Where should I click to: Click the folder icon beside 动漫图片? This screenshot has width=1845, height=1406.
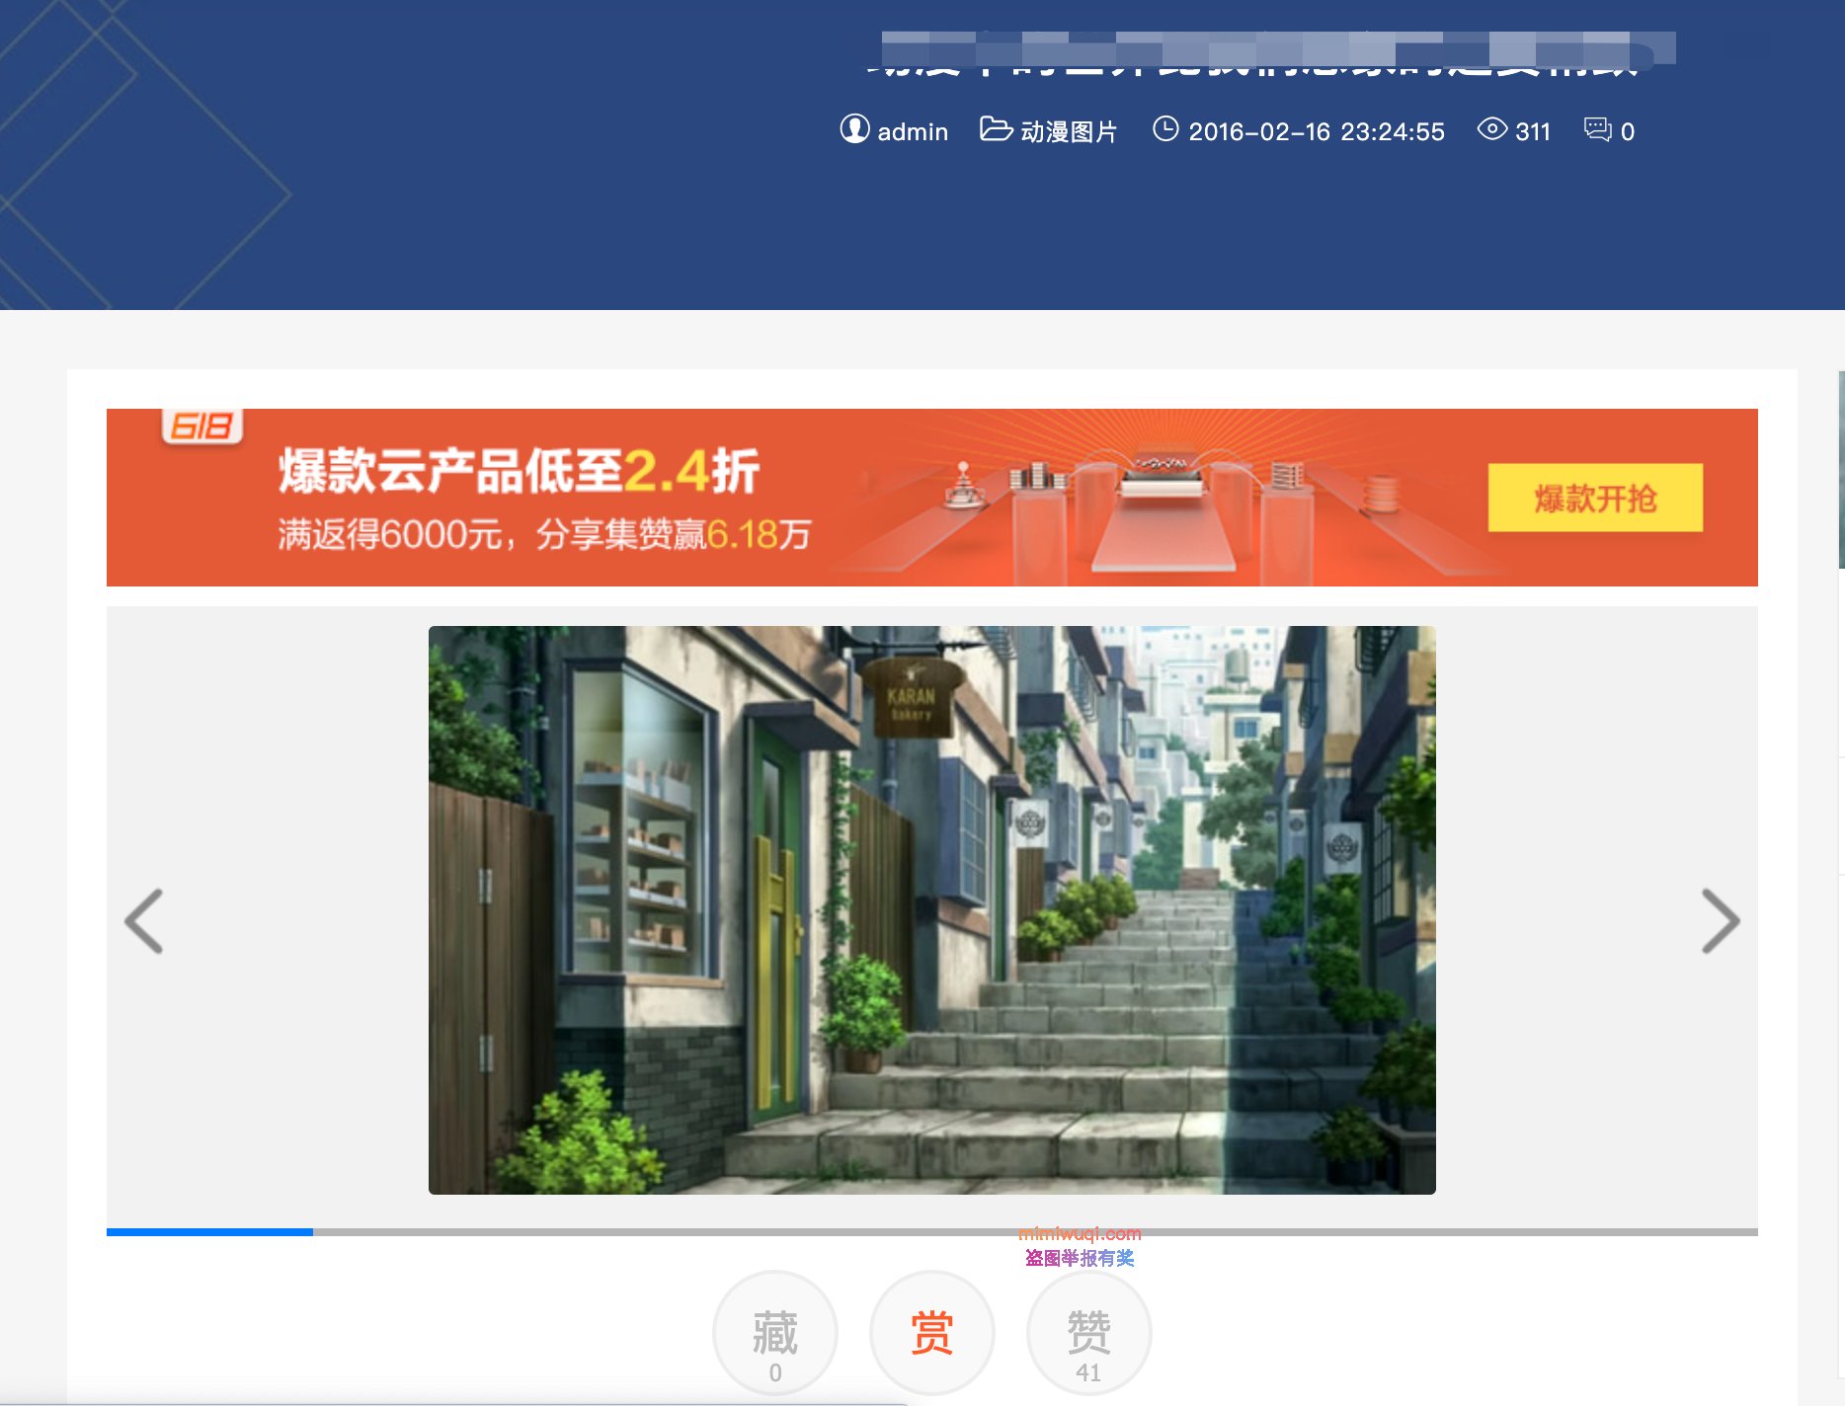point(996,129)
